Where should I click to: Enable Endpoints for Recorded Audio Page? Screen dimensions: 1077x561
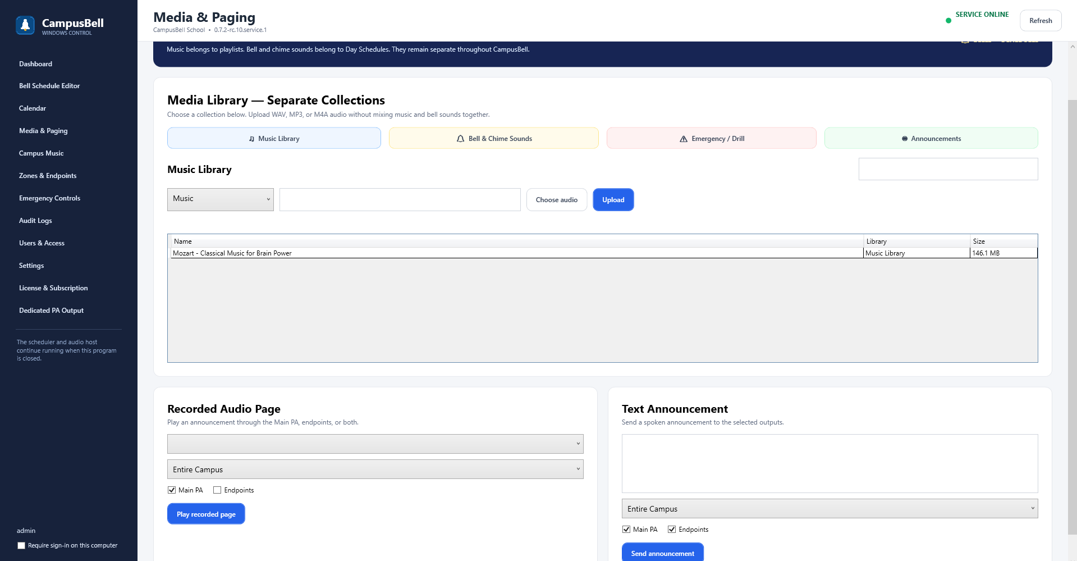point(217,490)
